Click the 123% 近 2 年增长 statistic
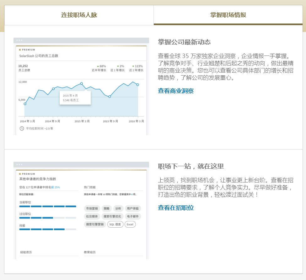Viewport: 306px width, 280px height. click(136, 68)
